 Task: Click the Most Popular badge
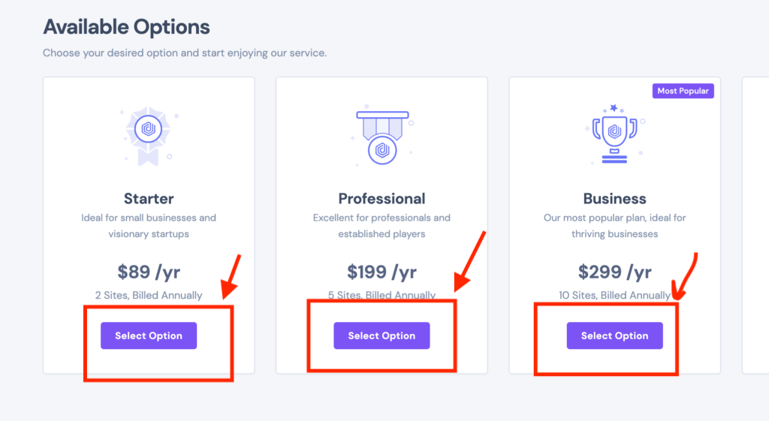click(x=683, y=91)
